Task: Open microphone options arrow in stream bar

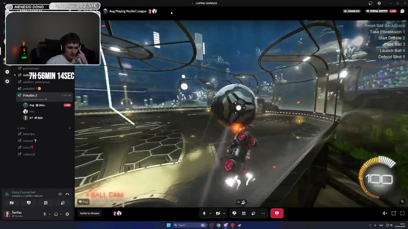Action: 210,213
